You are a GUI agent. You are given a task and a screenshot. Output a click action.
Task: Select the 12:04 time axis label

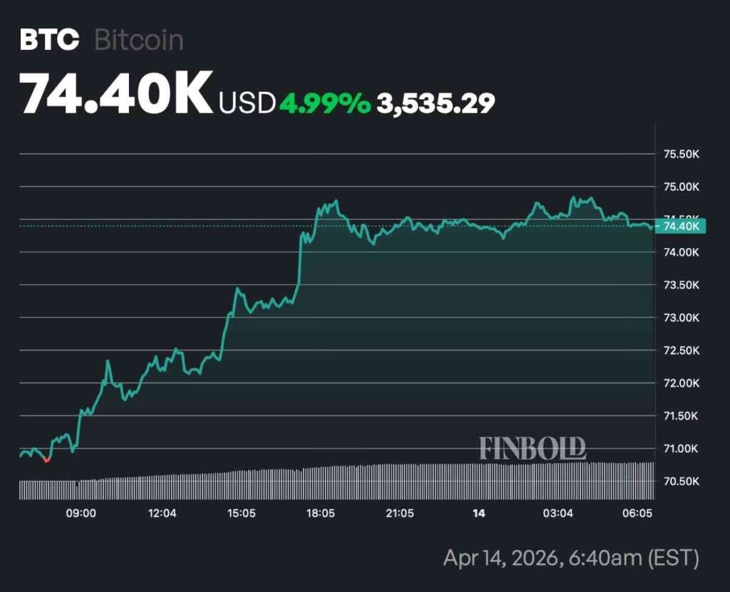[162, 513]
